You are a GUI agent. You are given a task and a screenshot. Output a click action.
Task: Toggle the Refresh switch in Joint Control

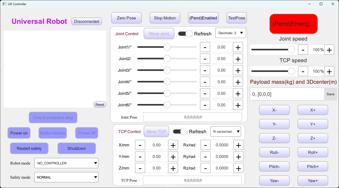click(x=185, y=33)
